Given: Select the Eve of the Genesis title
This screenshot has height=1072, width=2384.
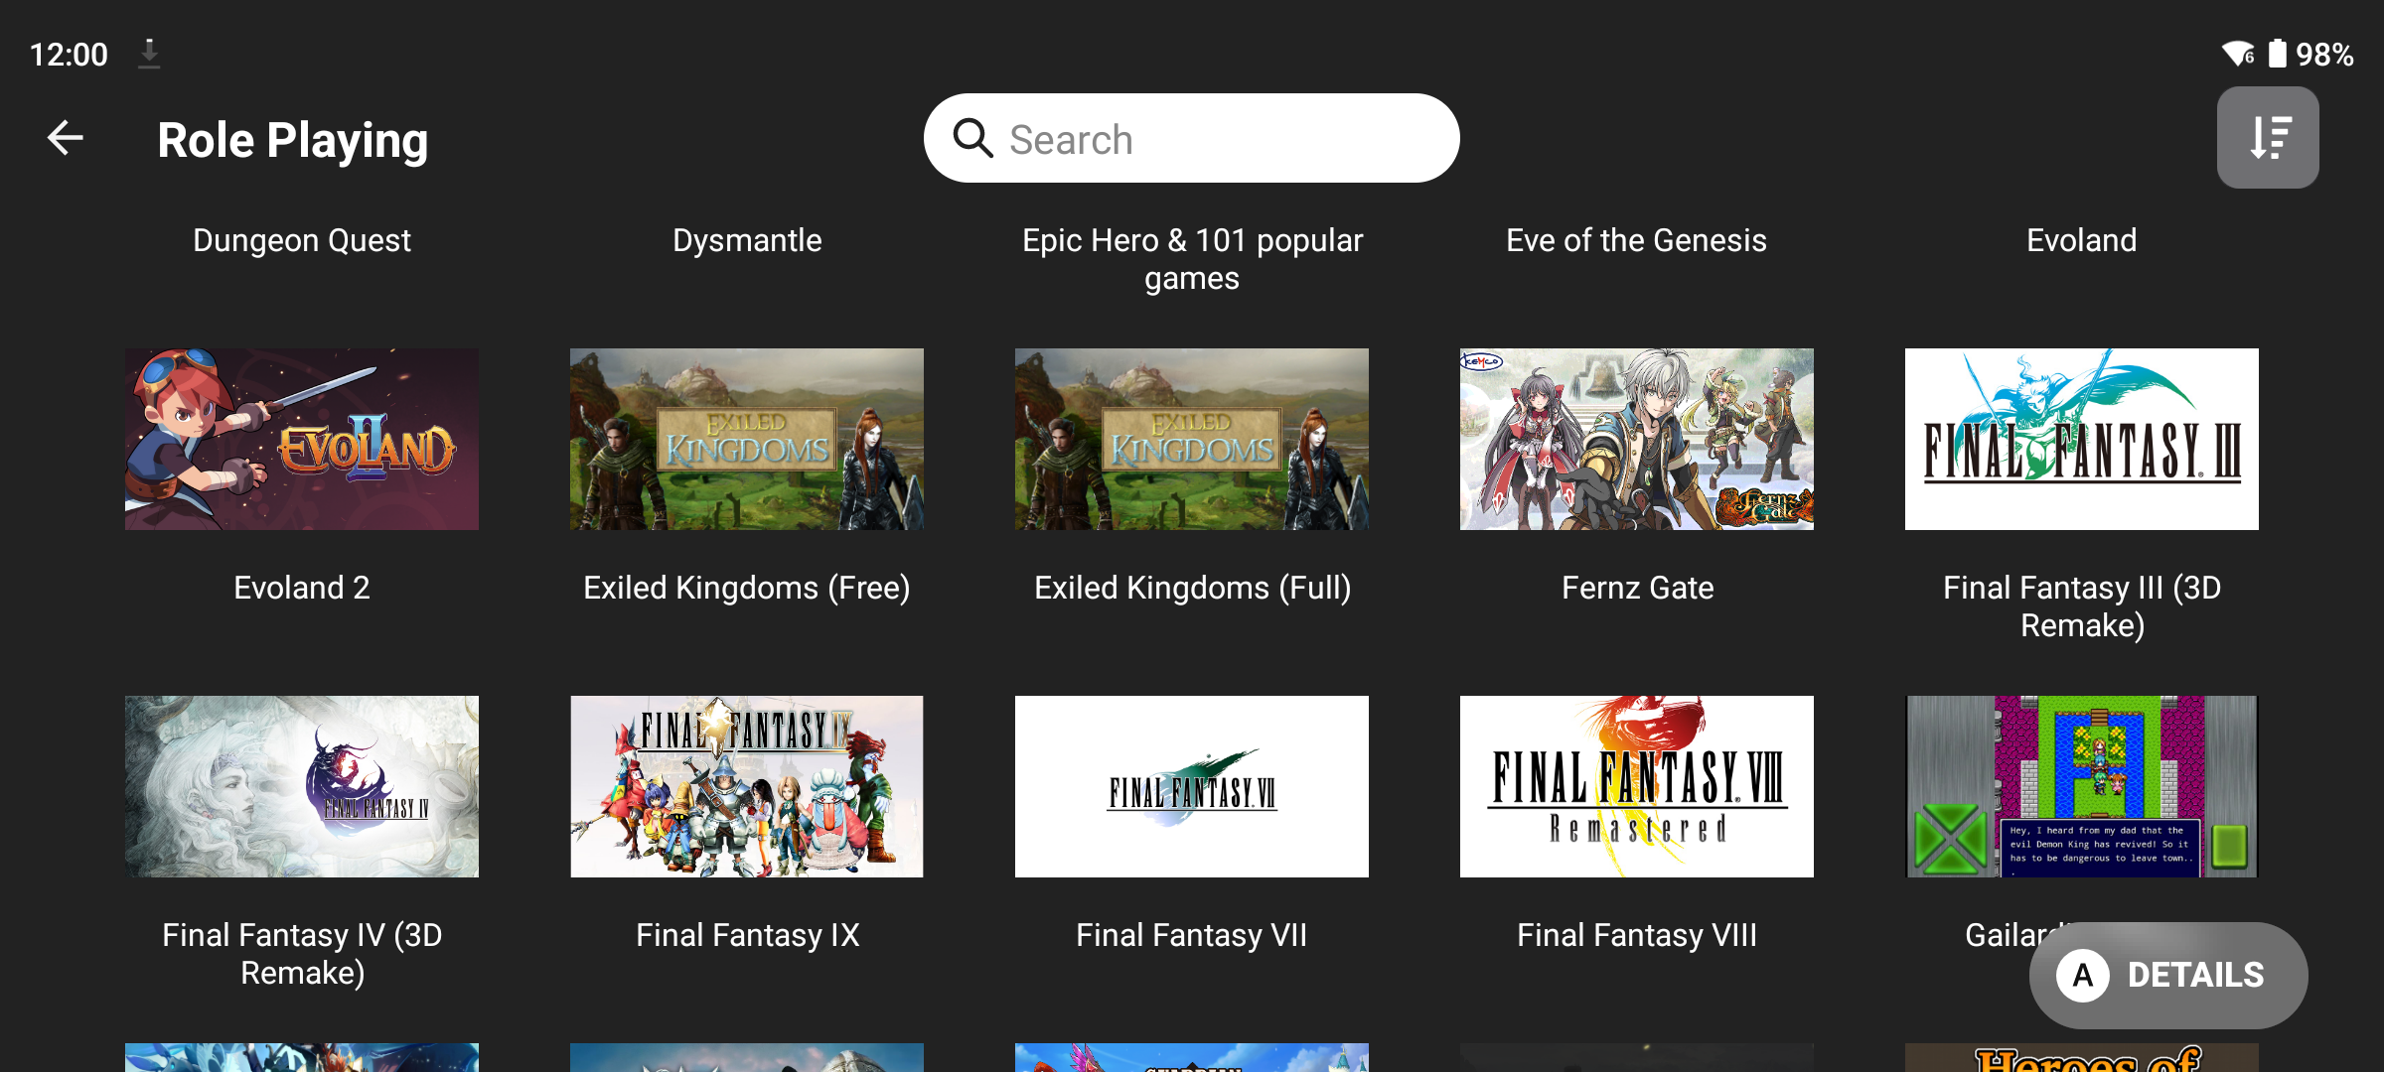Looking at the screenshot, I should coord(1637,240).
